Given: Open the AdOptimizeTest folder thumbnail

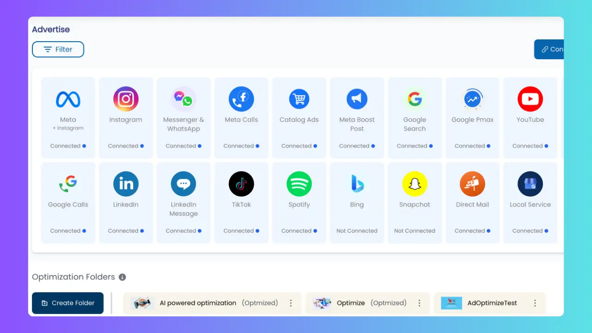Looking at the screenshot, I should click(x=451, y=303).
